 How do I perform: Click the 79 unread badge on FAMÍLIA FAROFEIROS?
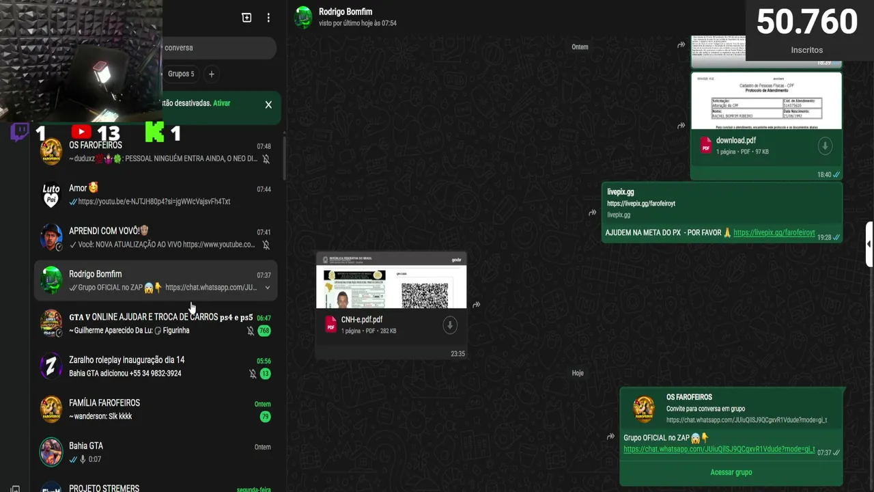[265, 417]
